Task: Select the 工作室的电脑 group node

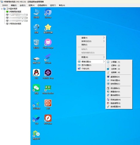Action: tap(12, 9)
